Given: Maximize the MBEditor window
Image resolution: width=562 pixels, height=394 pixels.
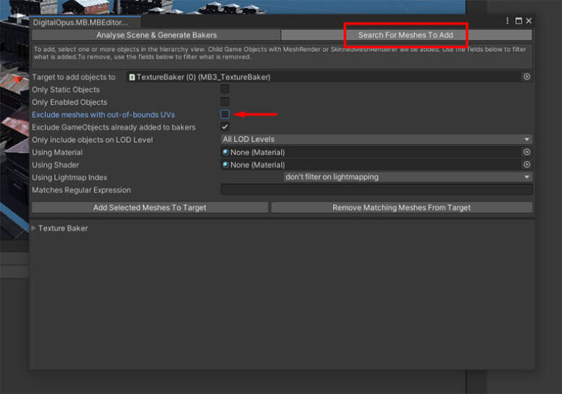Looking at the screenshot, I should pyautogui.click(x=519, y=21).
